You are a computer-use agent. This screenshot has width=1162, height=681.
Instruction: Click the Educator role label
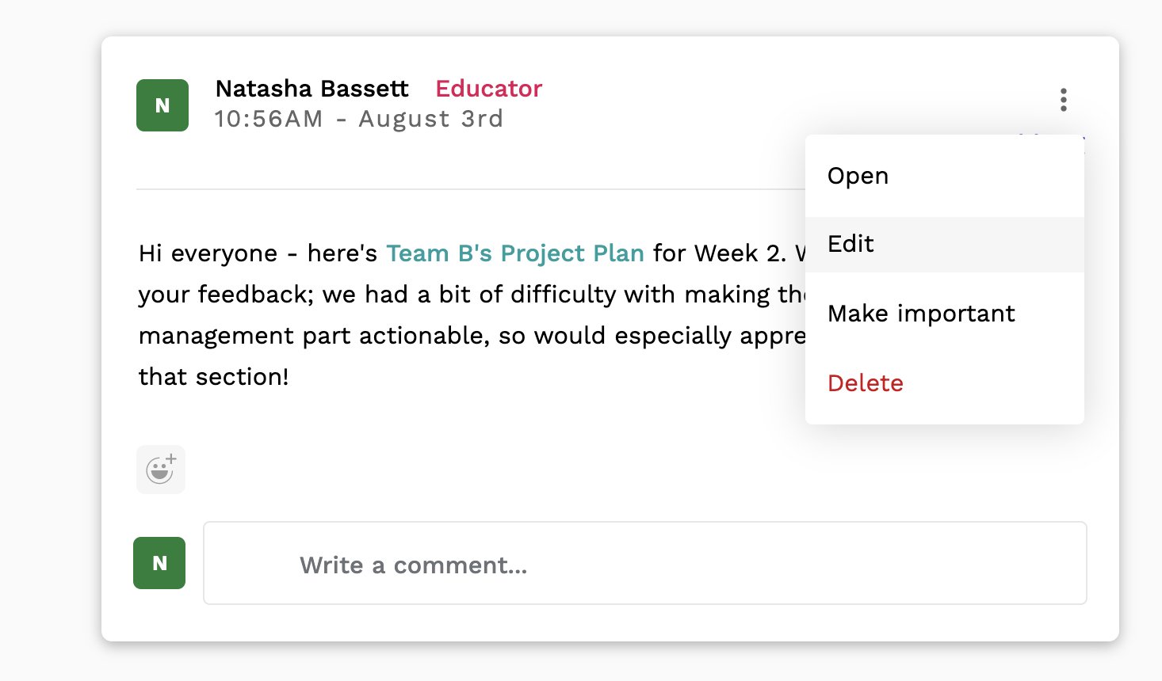[x=489, y=89]
